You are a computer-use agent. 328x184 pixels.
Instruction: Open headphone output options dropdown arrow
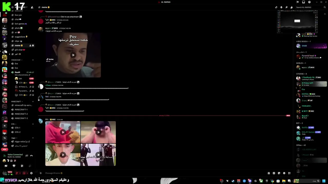pos(27,173)
